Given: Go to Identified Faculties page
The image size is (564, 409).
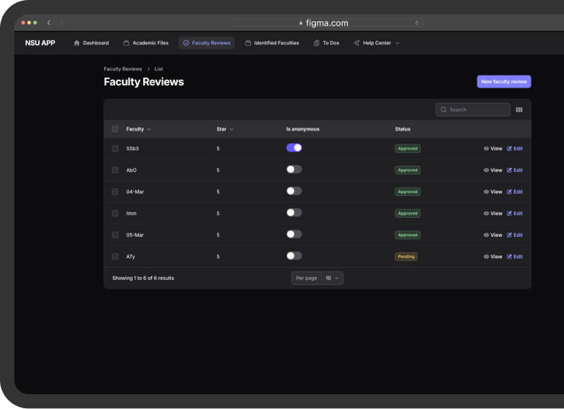Looking at the screenshot, I should (272, 43).
